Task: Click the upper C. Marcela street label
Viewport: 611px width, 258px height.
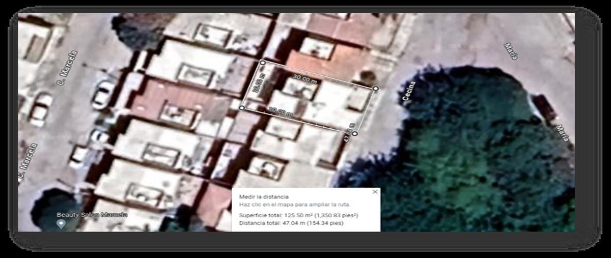Action: [x=68, y=67]
